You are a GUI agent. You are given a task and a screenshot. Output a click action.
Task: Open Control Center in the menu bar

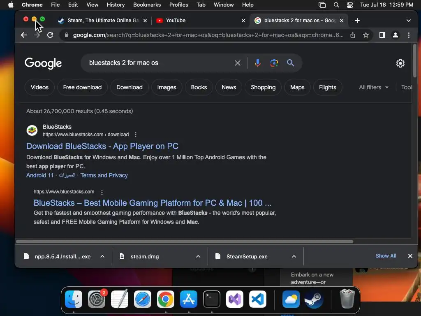point(350,5)
